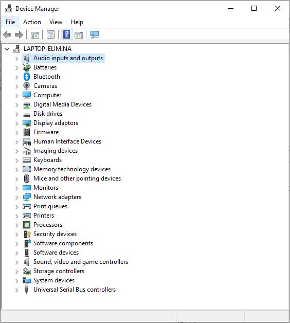Select the Disk drives item
290x323 pixels.
48,114
